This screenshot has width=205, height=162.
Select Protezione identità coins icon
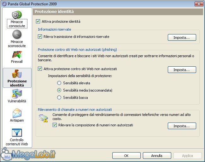pos(17,74)
